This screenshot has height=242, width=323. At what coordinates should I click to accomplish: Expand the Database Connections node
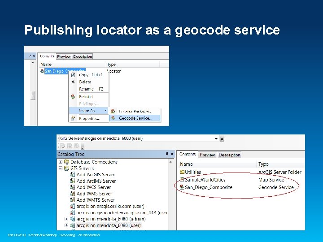[61, 162]
